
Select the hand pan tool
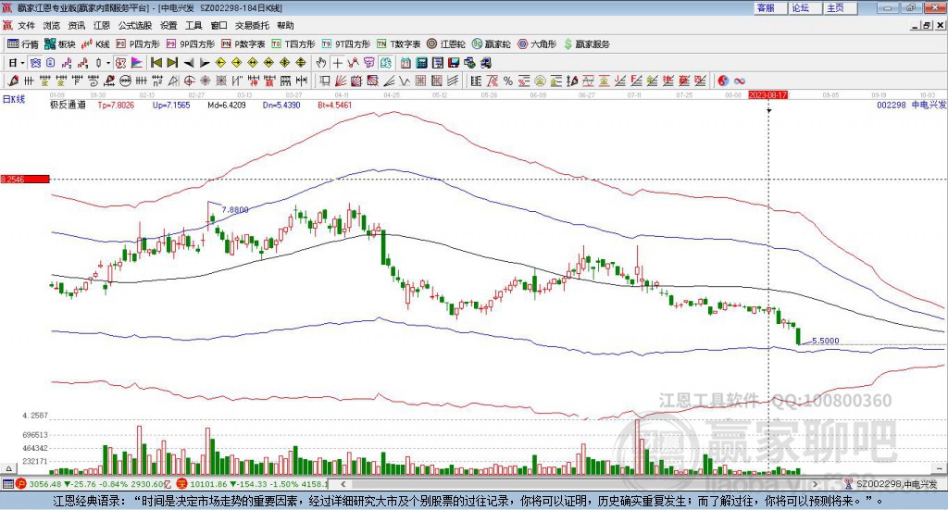(x=321, y=63)
